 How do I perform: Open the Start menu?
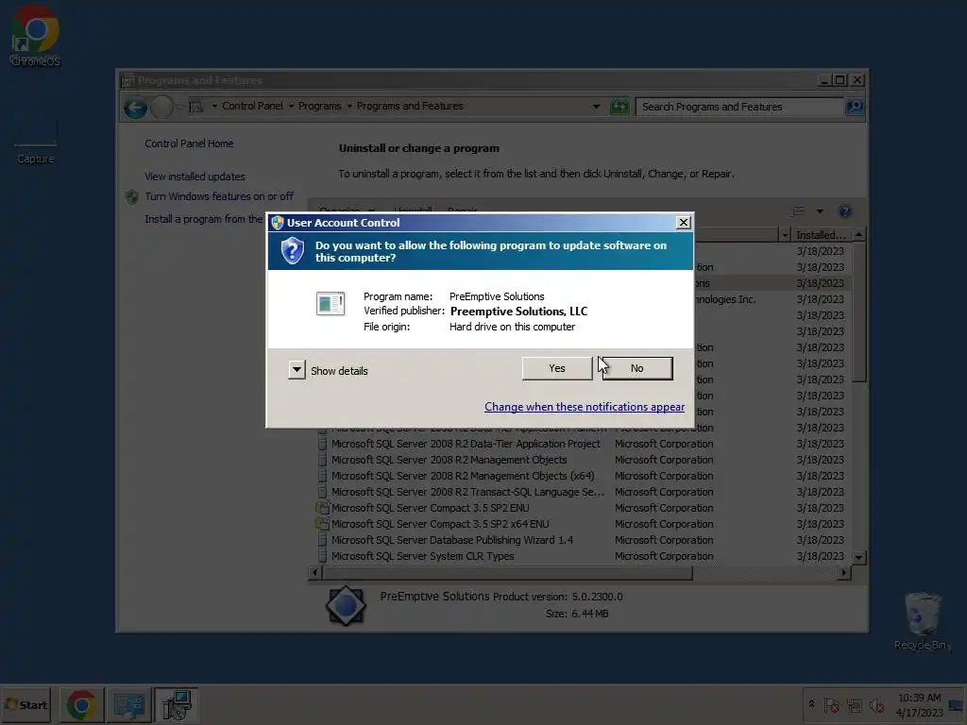click(x=25, y=704)
